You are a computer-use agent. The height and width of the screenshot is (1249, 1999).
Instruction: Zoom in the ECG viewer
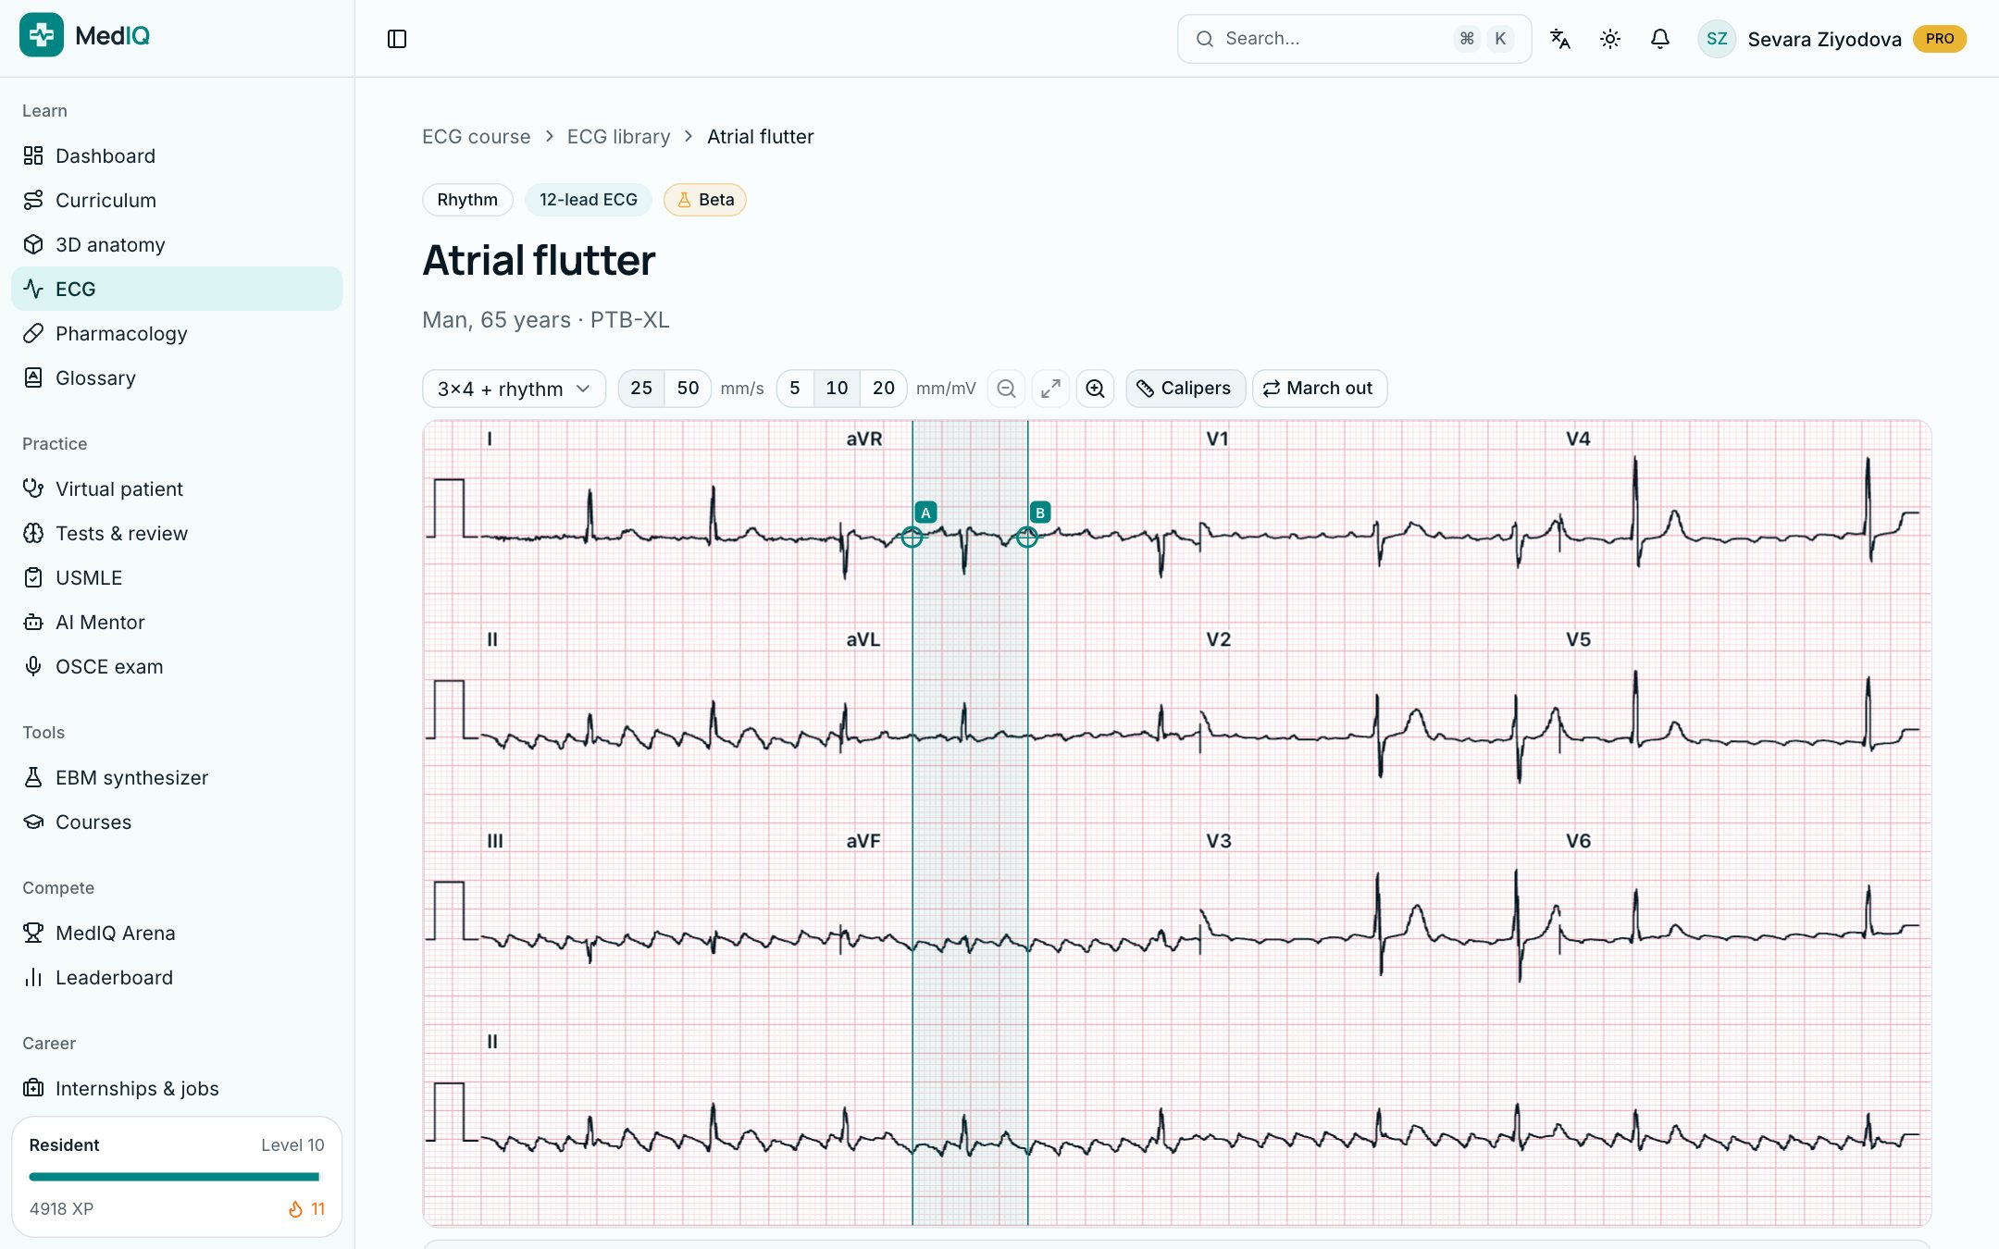pos(1095,389)
